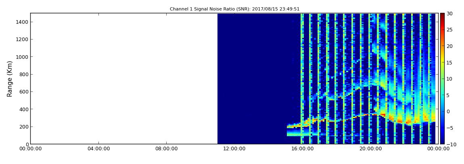464x164 pixels.
Task: Click the colorbar value 10
Action: click(450, 79)
